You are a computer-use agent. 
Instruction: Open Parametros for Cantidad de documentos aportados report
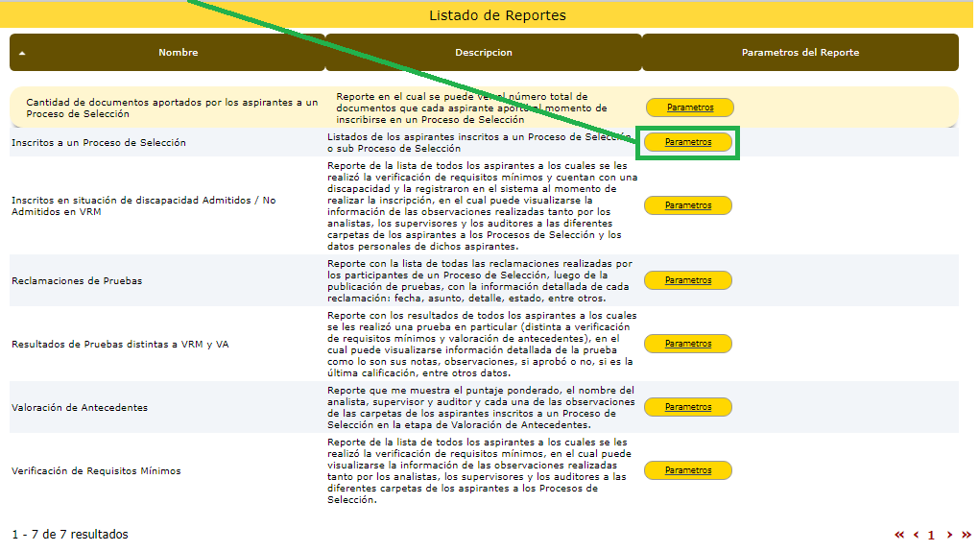point(689,108)
